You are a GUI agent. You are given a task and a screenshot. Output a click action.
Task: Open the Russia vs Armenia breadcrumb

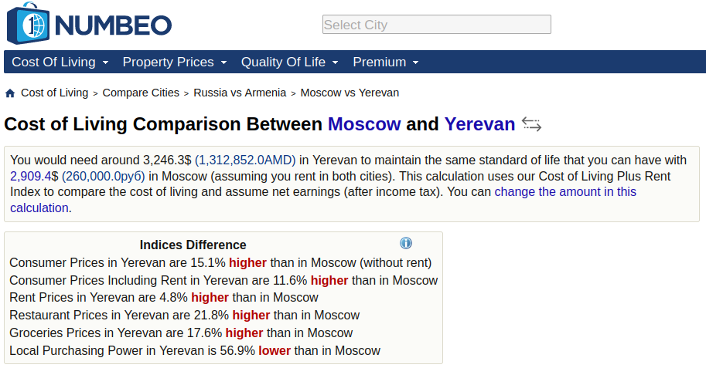point(240,93)
